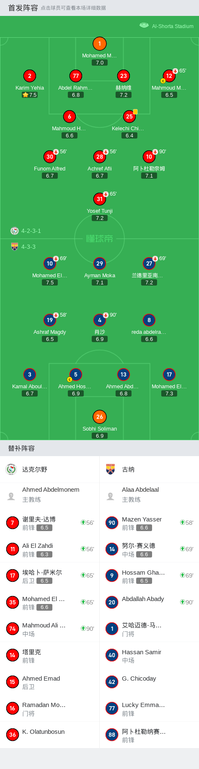
Task: Select substitute Mazen Yasser number 90
Action: pyautogui.click(x=149, y=523)
